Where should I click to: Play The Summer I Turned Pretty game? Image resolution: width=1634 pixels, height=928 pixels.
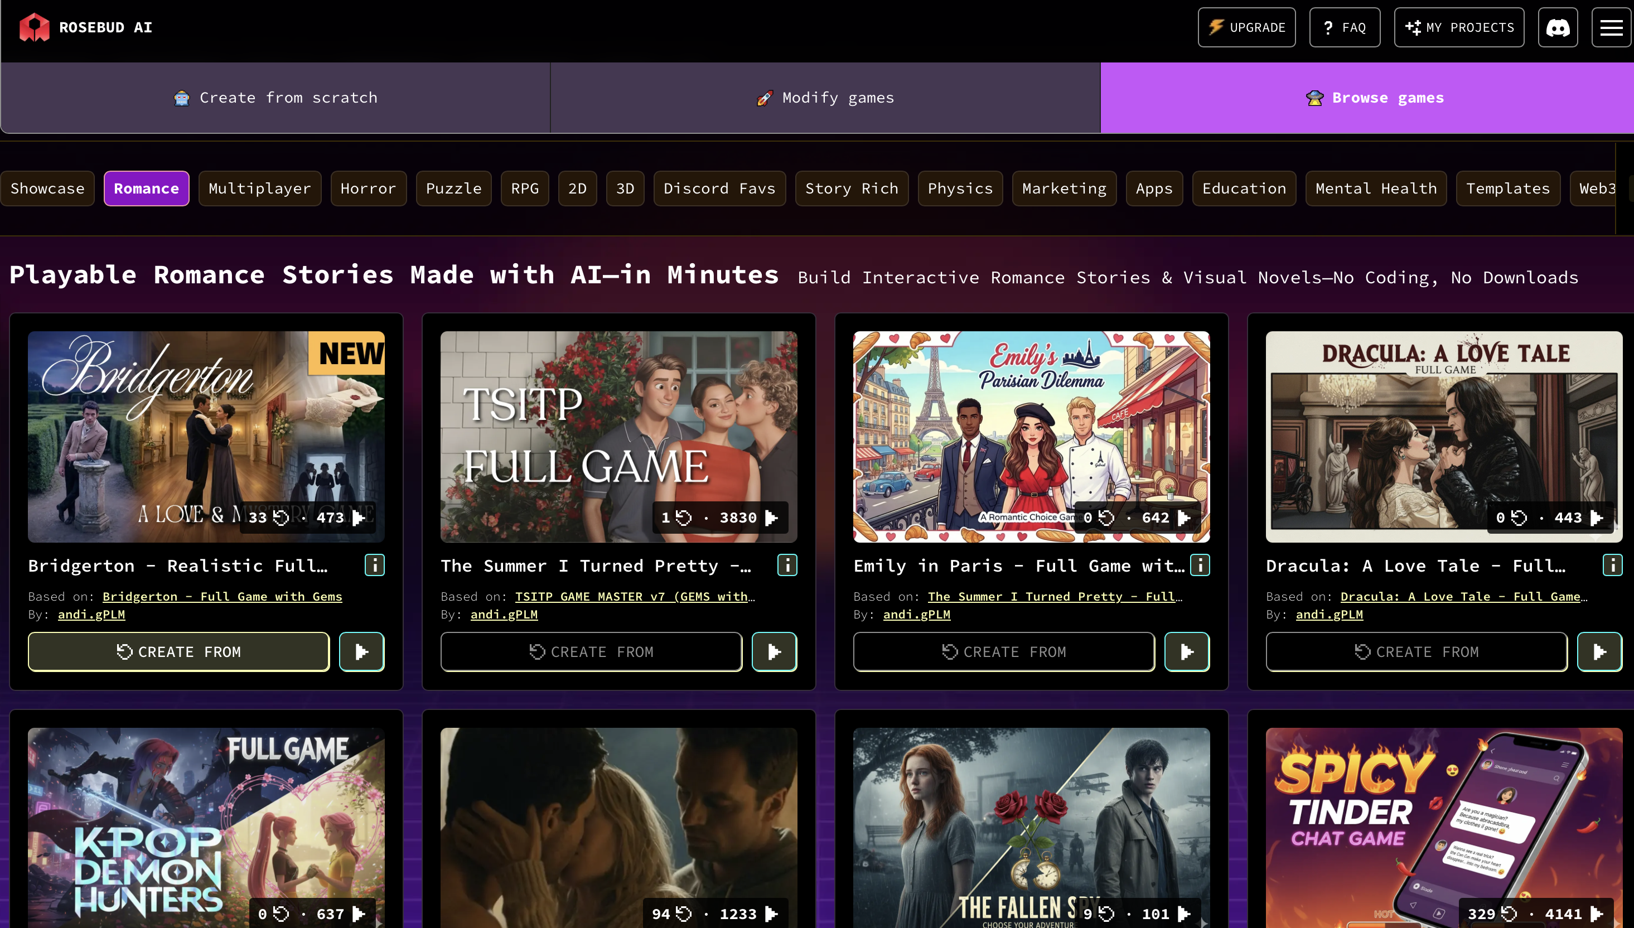point(774,651)
